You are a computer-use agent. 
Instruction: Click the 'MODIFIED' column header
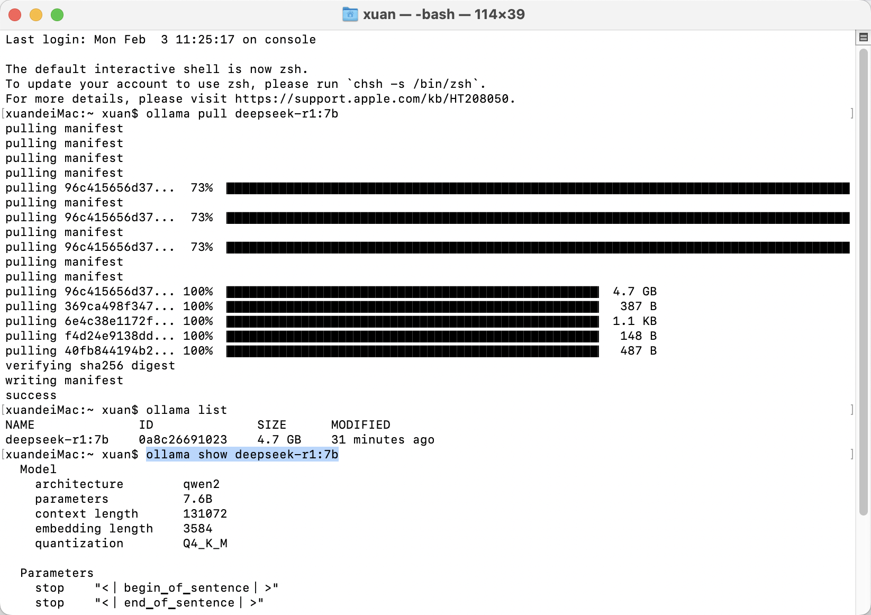pos(361,425)
